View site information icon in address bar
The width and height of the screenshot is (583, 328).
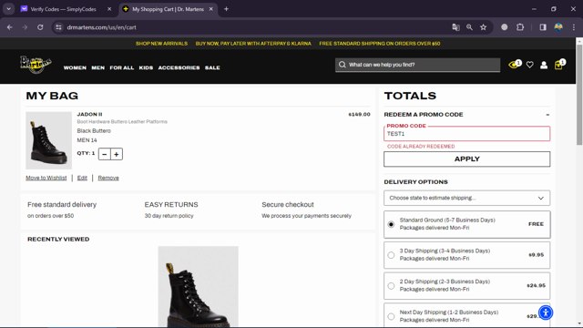coord(58,27)
